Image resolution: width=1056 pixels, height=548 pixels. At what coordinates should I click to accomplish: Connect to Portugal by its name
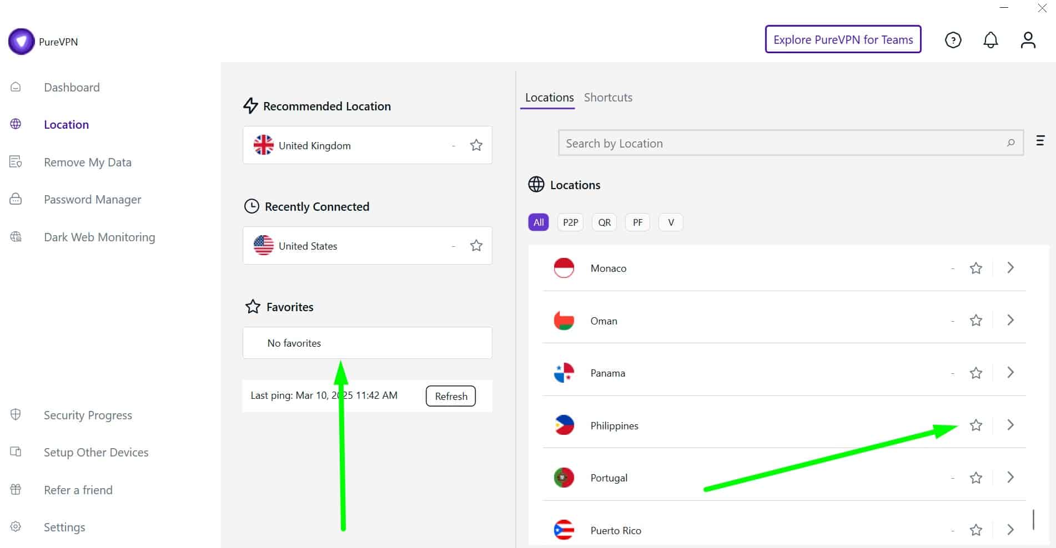[609, 478]
